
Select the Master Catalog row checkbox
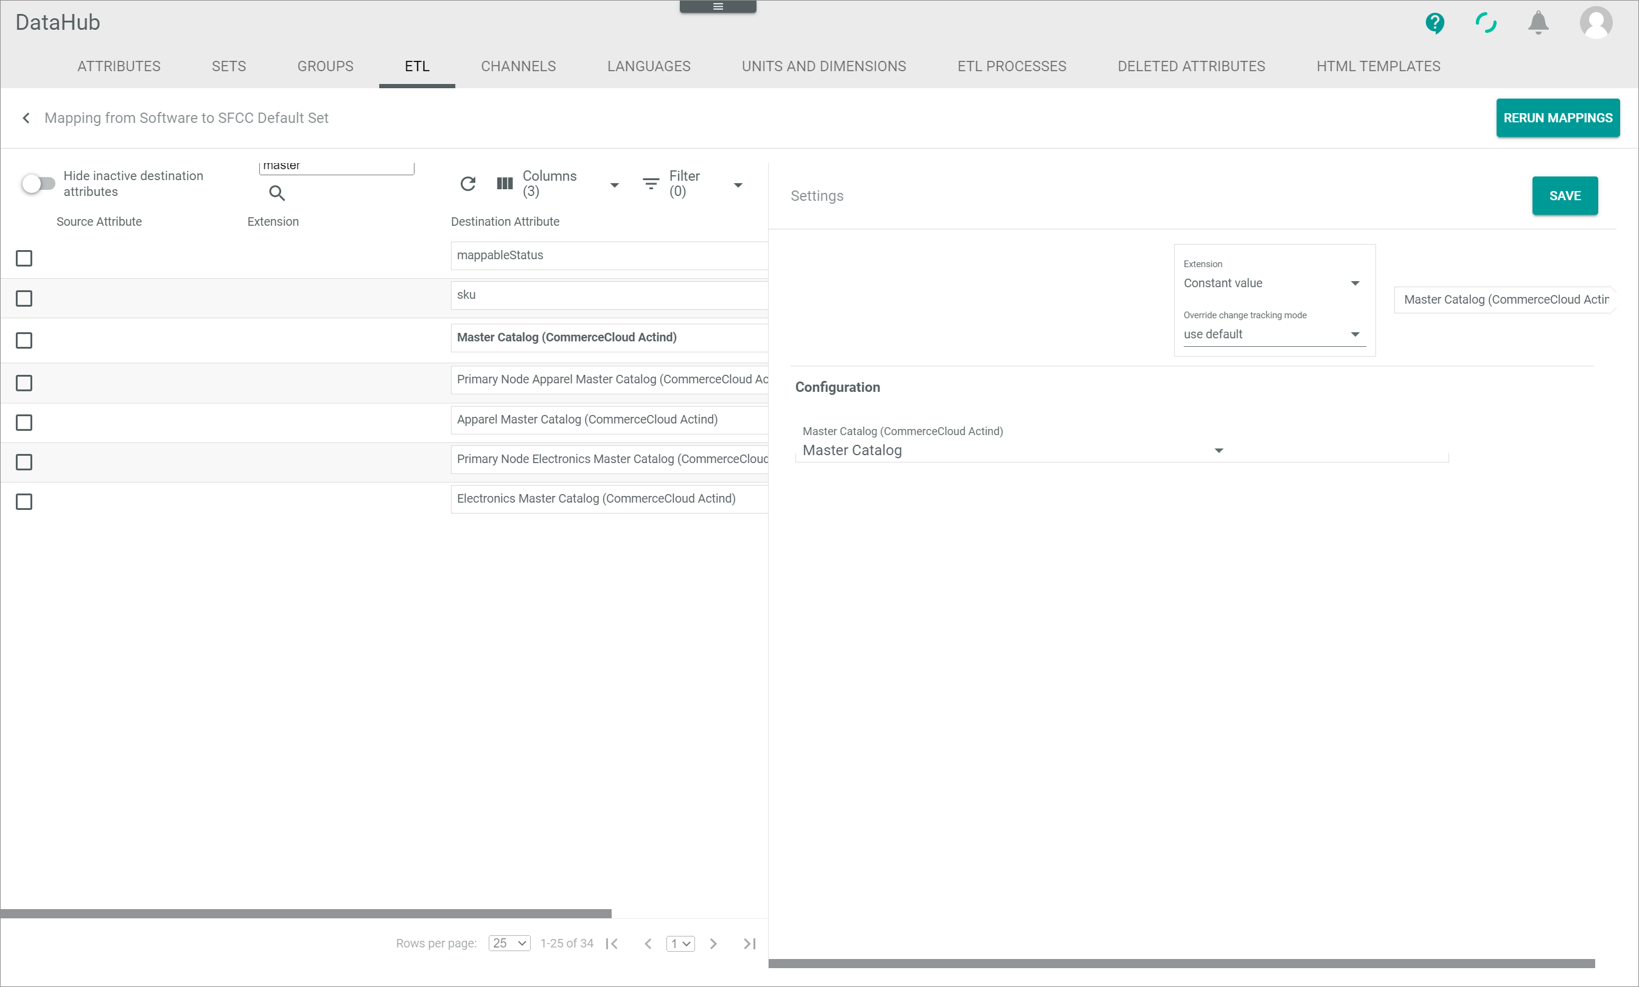24,341
